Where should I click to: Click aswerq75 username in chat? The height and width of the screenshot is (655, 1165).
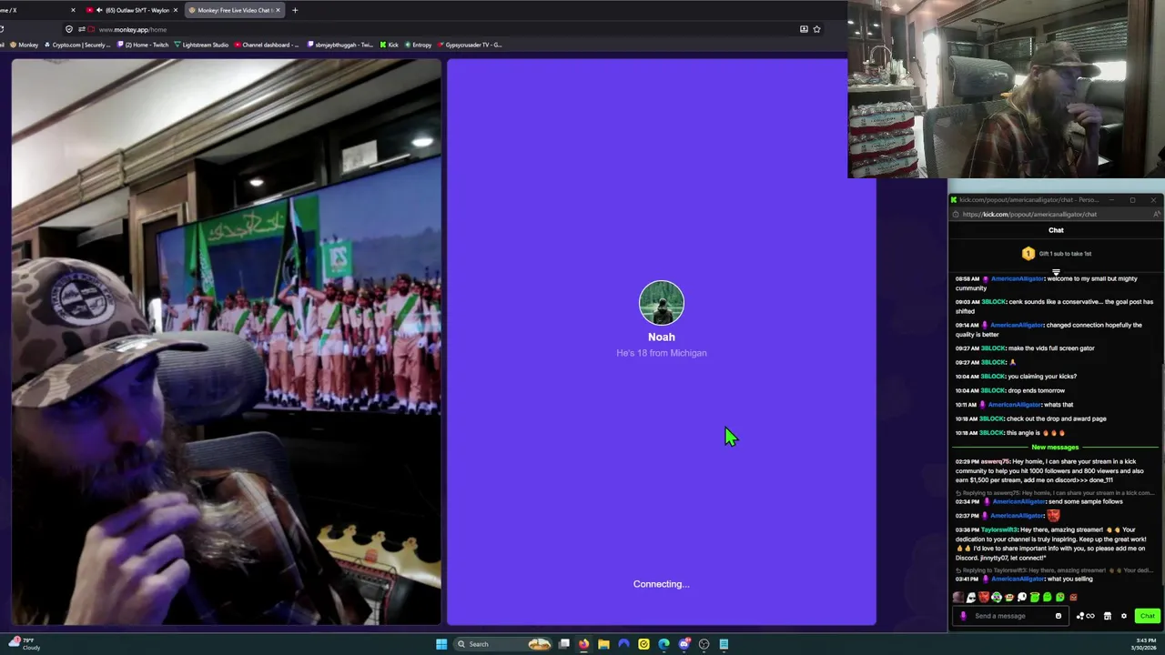(995, 462)
